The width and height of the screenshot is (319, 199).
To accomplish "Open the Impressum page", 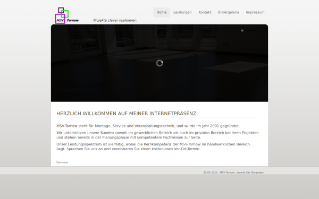I will tap(255, 12).
